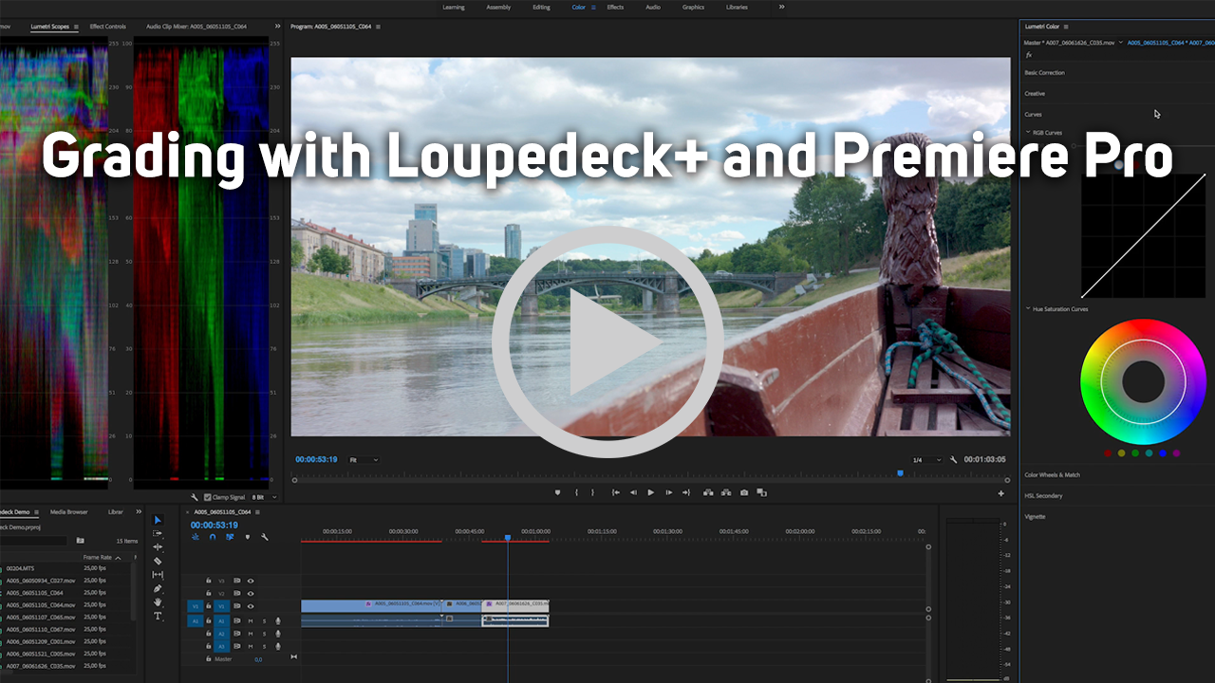Open Program Monitor button editor plus
Viewport: 1215px width, 683px height.
click(1000, 493)
